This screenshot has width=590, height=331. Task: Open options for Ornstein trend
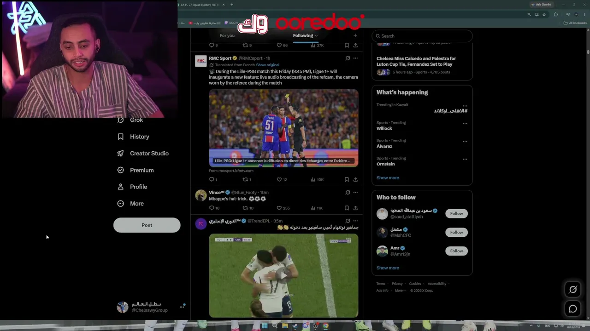click(x=465, y=159)
